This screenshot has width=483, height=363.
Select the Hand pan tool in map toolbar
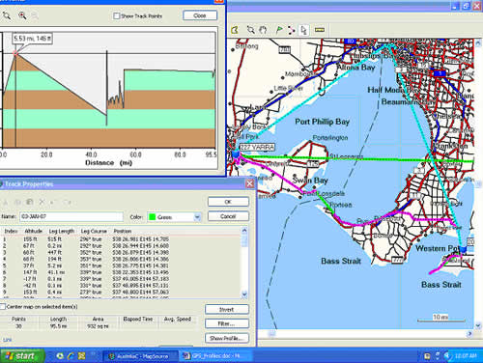click(263, 30)
